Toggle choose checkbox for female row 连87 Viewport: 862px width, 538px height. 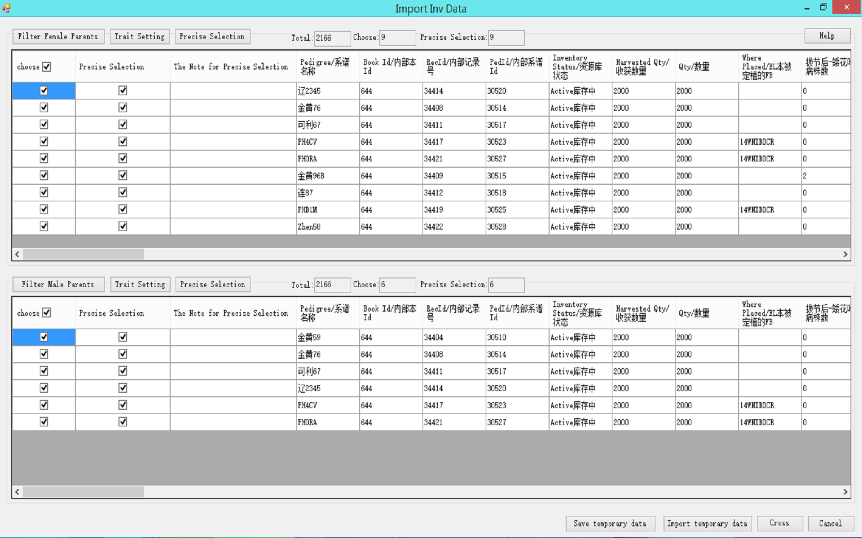click(44, 193)
